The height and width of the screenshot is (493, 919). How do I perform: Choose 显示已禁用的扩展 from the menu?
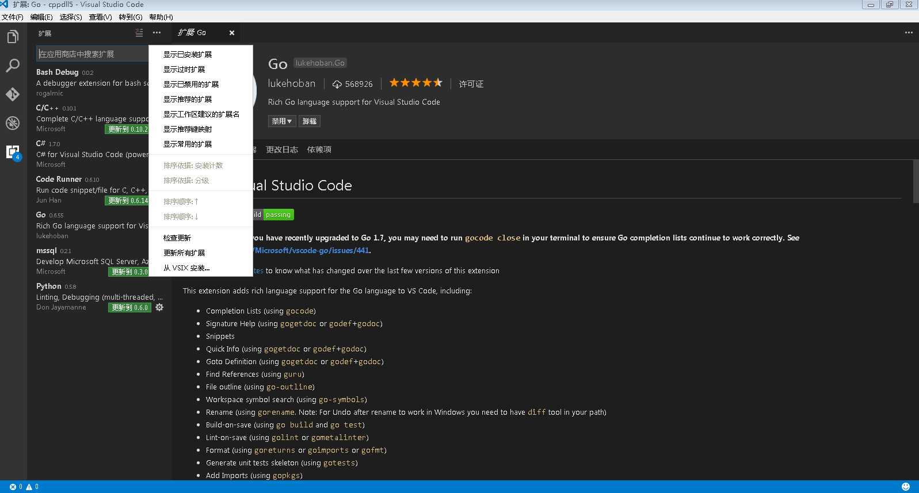click(201, 85)
